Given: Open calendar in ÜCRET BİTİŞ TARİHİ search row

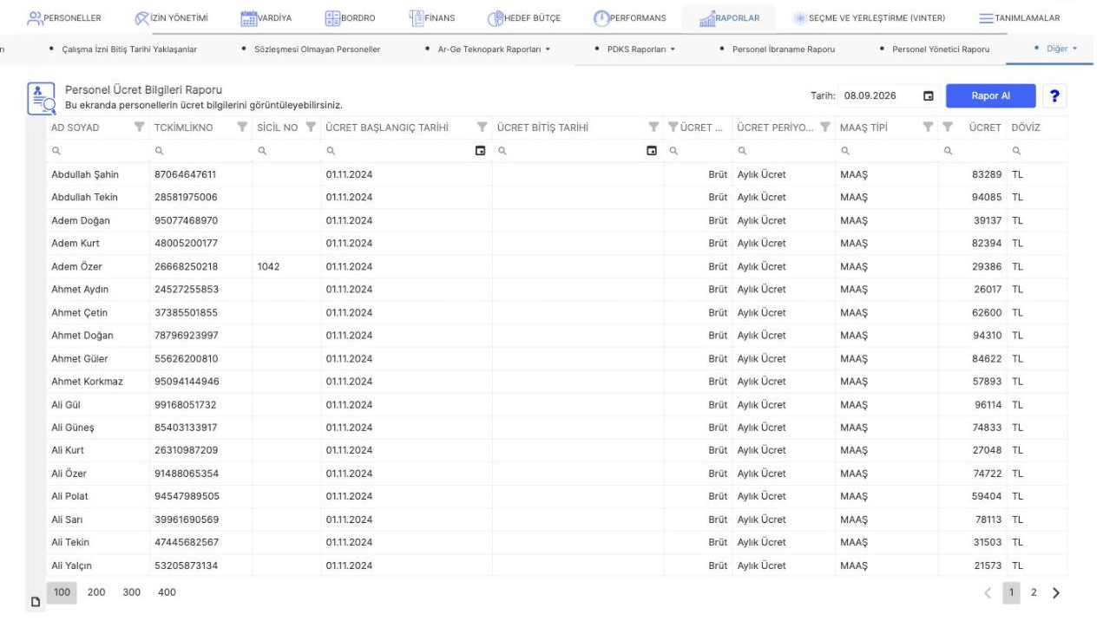Looking at the screenshot, I should click(x=652, y=151).
